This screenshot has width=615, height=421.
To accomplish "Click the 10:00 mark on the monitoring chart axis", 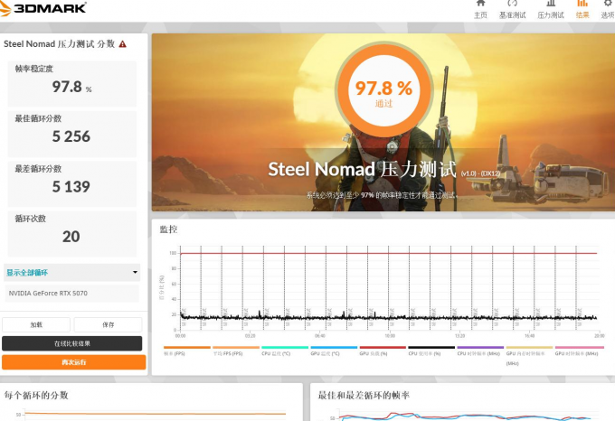I will coord(390,336).
